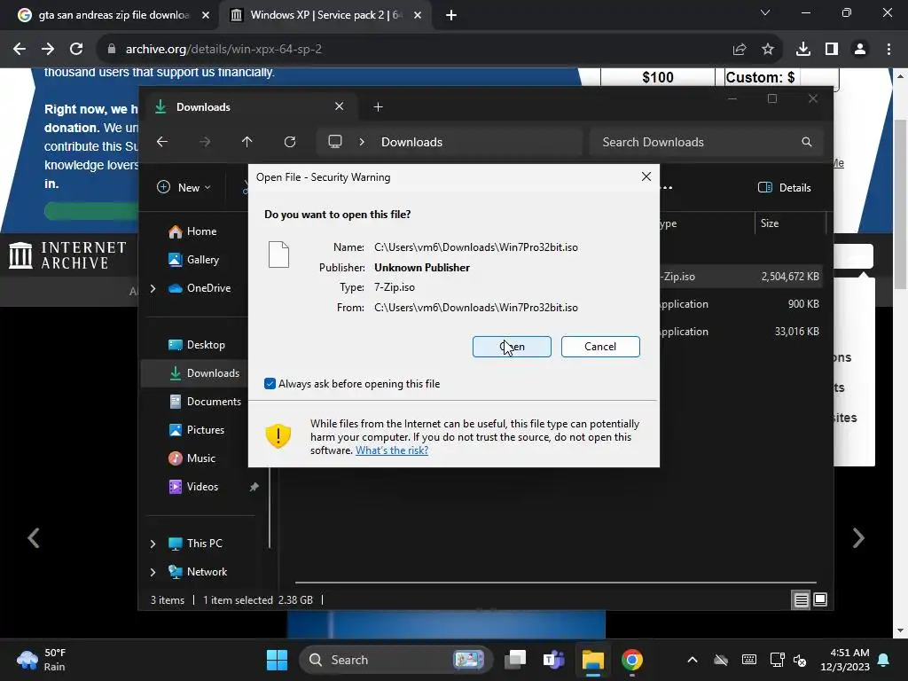The width and height of the screenshot is (908, 681).
Task: Click the taskbar Search box
Action: click(395, 660)
